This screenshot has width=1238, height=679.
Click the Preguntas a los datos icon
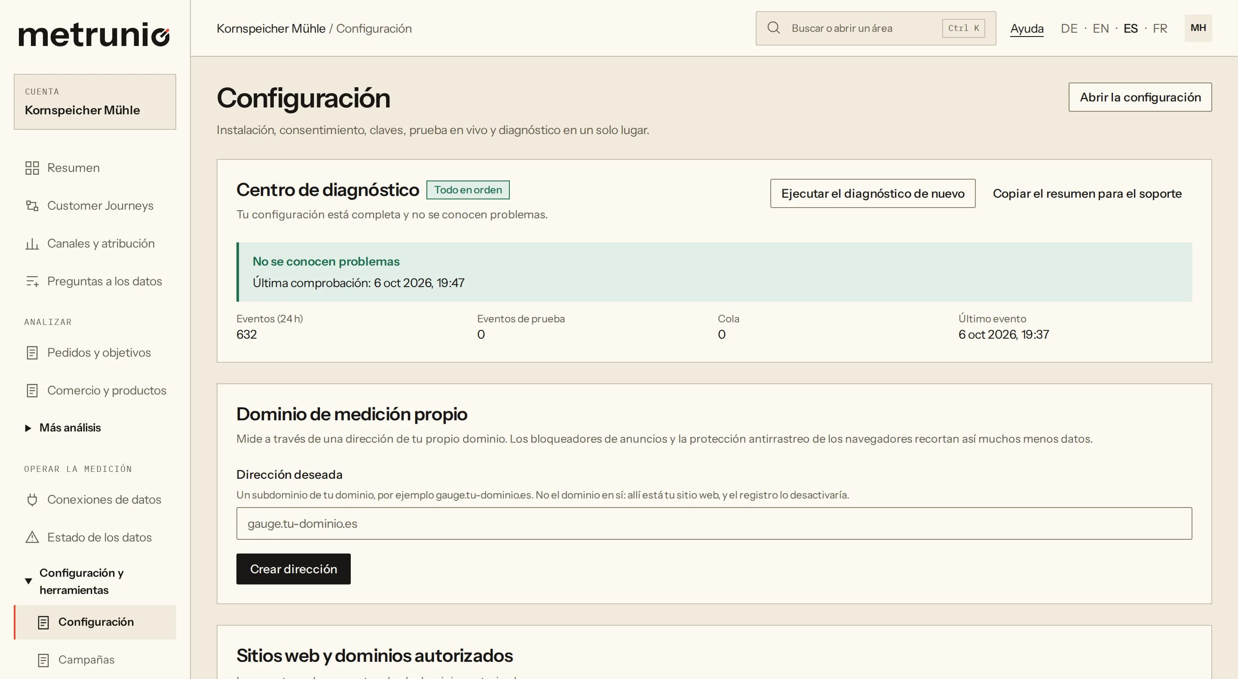click(x=32, y=281)
